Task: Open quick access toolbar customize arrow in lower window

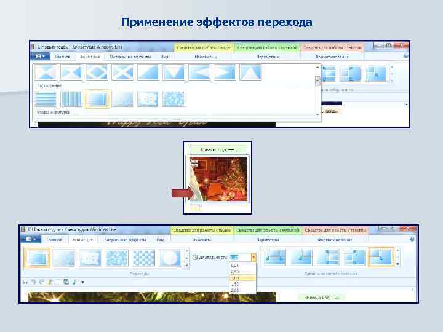Action: point(82,282)
